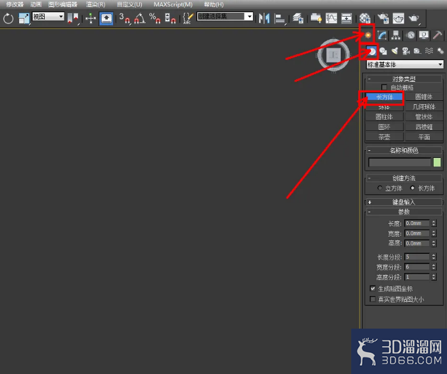Select the Scale tool in the toolbar
447x374 pixels.
coord(24,19)
